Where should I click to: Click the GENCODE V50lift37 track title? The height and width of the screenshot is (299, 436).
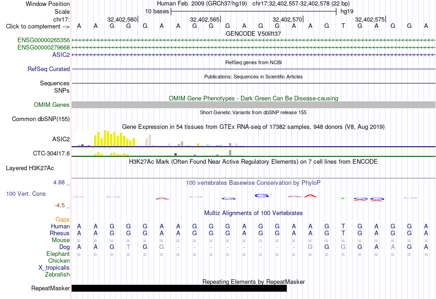253,33
